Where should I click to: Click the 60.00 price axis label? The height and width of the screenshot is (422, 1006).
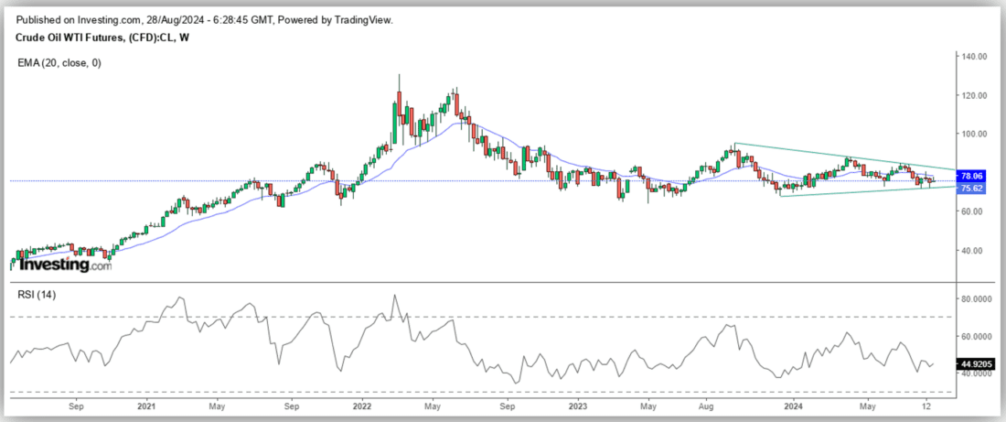tap(974, 211)
